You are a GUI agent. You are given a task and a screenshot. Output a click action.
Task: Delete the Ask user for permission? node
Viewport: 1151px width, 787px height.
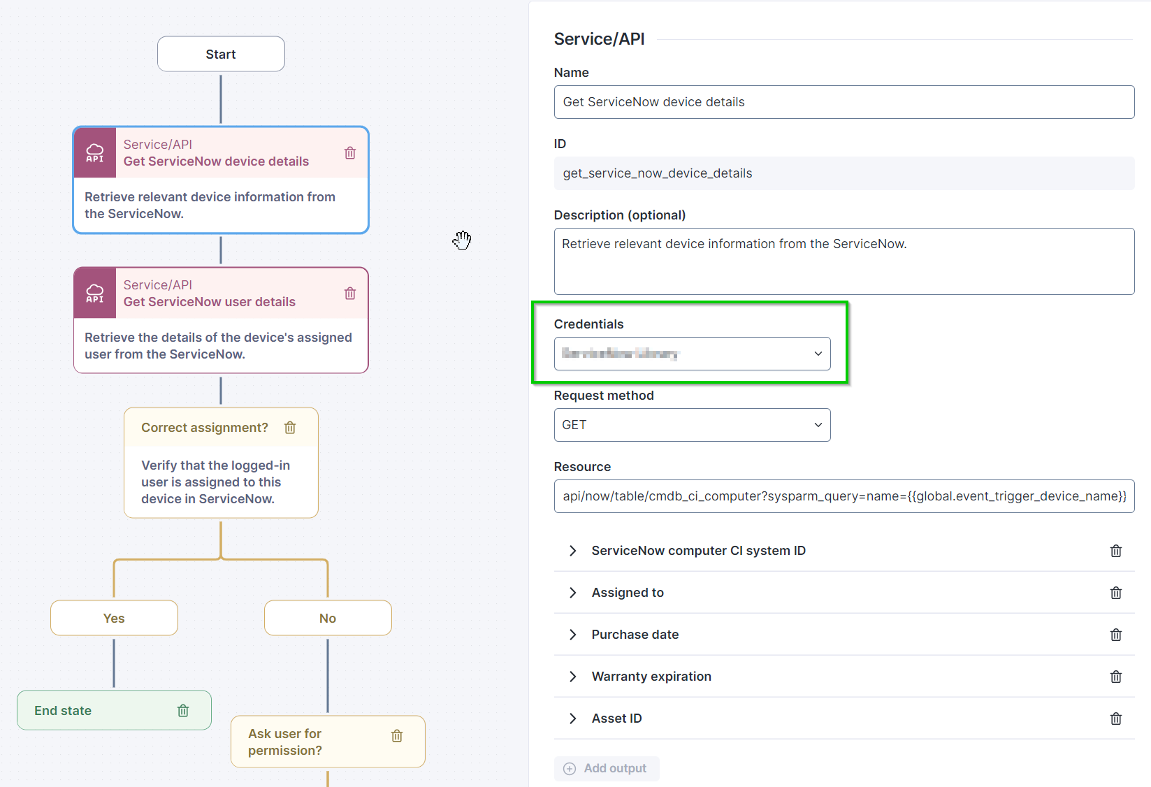(397, 735)
